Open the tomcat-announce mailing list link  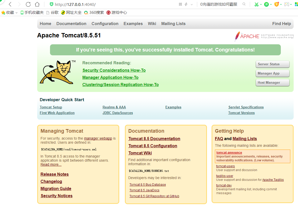pyautogui.click(x=229, y=153)
